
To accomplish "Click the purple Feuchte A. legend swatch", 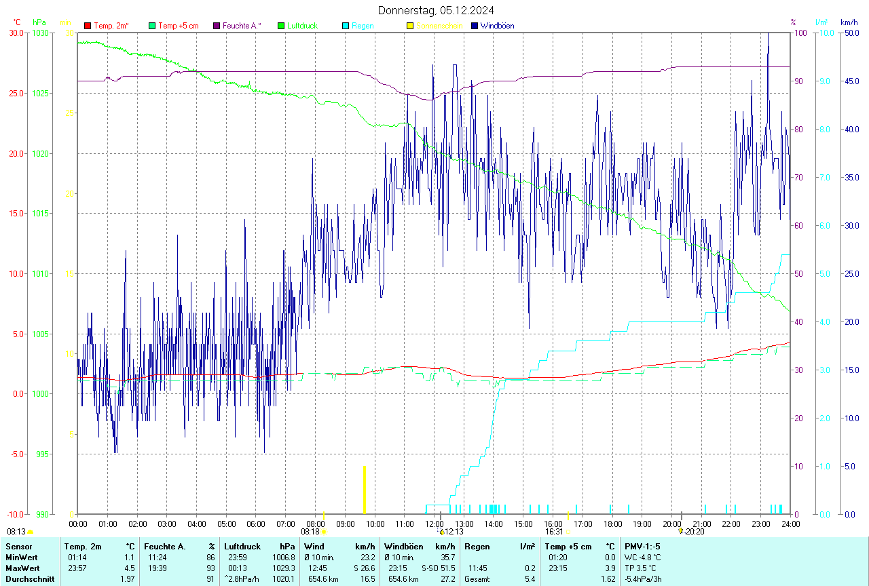I will coord(217,26).
